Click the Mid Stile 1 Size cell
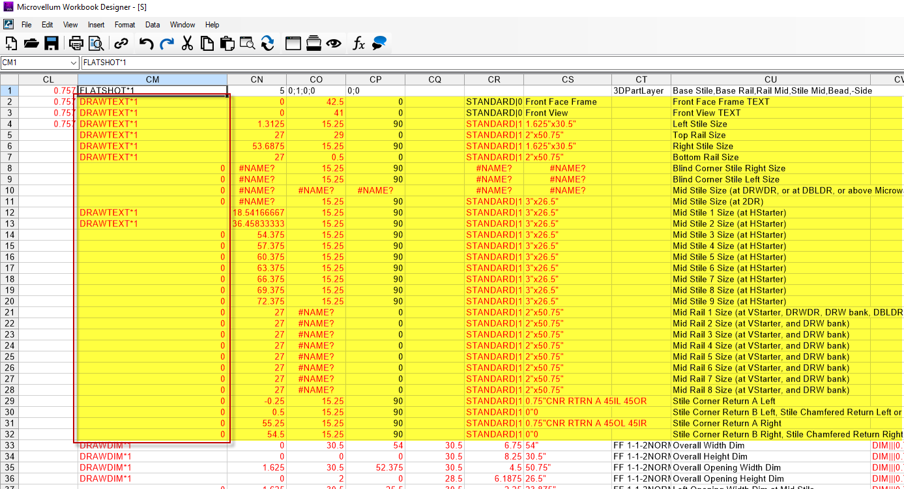The height and width of the screenshot is (489, 904). (770, 213)
